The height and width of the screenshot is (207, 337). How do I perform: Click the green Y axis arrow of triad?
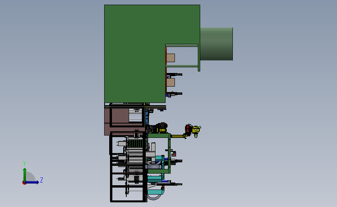coord(25,174)
